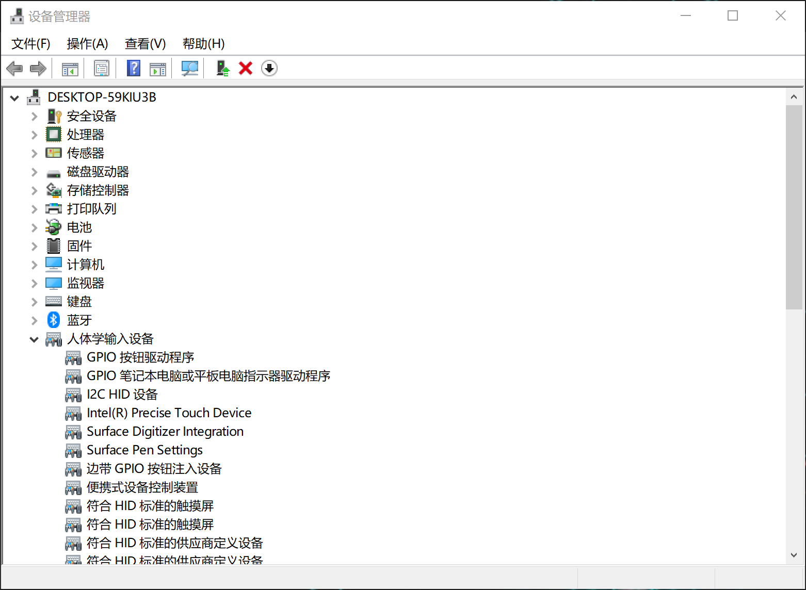
Task: Open the 查看(V) menu
Action: coord(145,44)
